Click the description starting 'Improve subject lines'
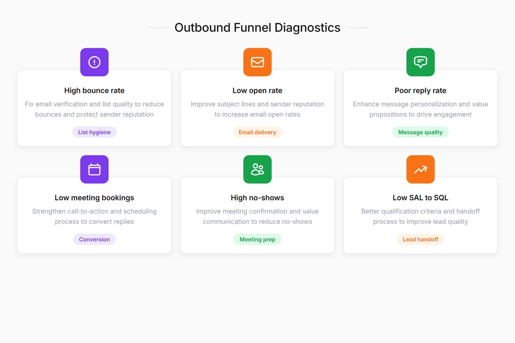Image resolution: width=515 pixels, height=343 pixels. pos(257,109)
